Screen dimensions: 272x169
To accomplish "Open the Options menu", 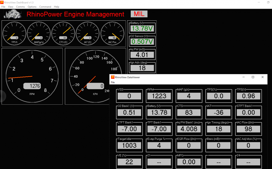I will [x=32, y=7].
